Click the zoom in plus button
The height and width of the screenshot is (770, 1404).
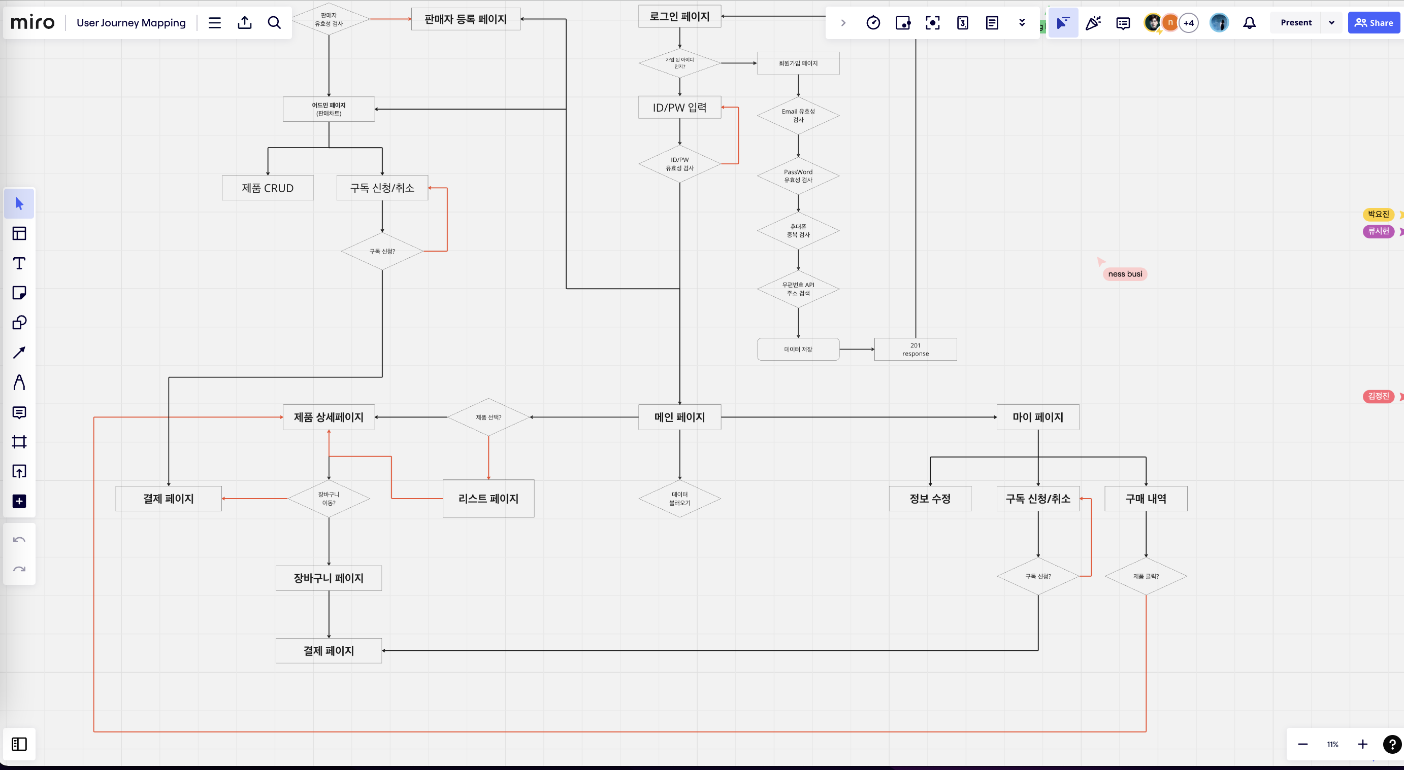point(1362,744)
